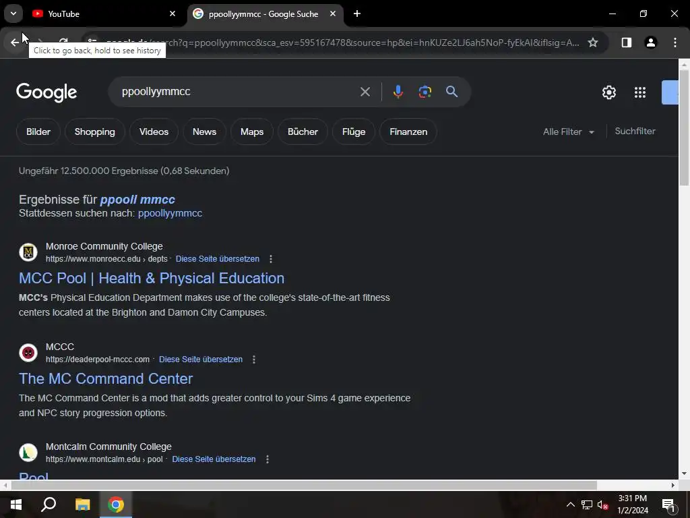
Task: Search instead for ppoollyymmcc link
Action: pos(170,213)
